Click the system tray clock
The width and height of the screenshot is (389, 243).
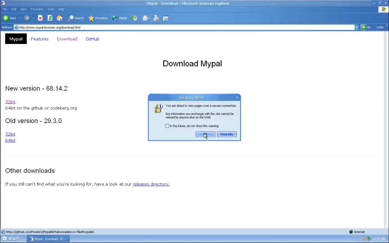point(379,239)
